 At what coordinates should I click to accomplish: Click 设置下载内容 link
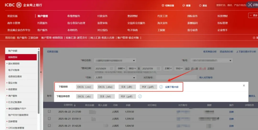[172, 87]
